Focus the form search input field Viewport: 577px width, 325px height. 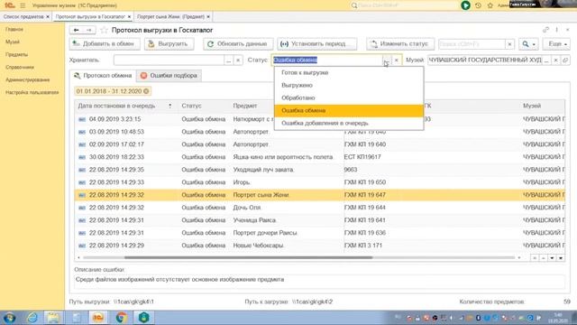(472, 44)
